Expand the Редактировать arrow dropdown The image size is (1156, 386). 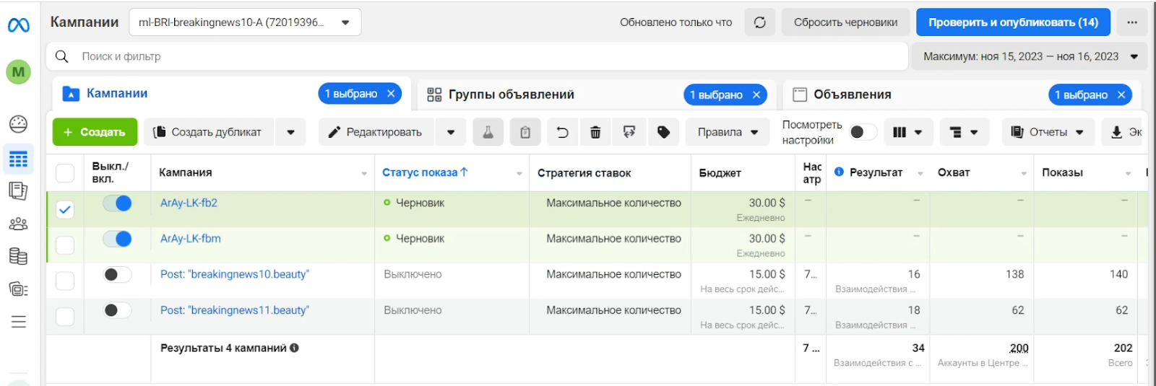[x=451, y=132]
